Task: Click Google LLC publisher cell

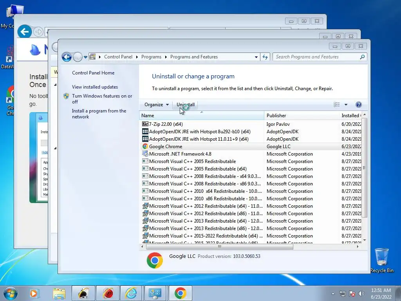Action: pos(278,147)
